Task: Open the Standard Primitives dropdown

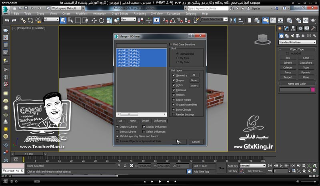Action: pos(297,42)
